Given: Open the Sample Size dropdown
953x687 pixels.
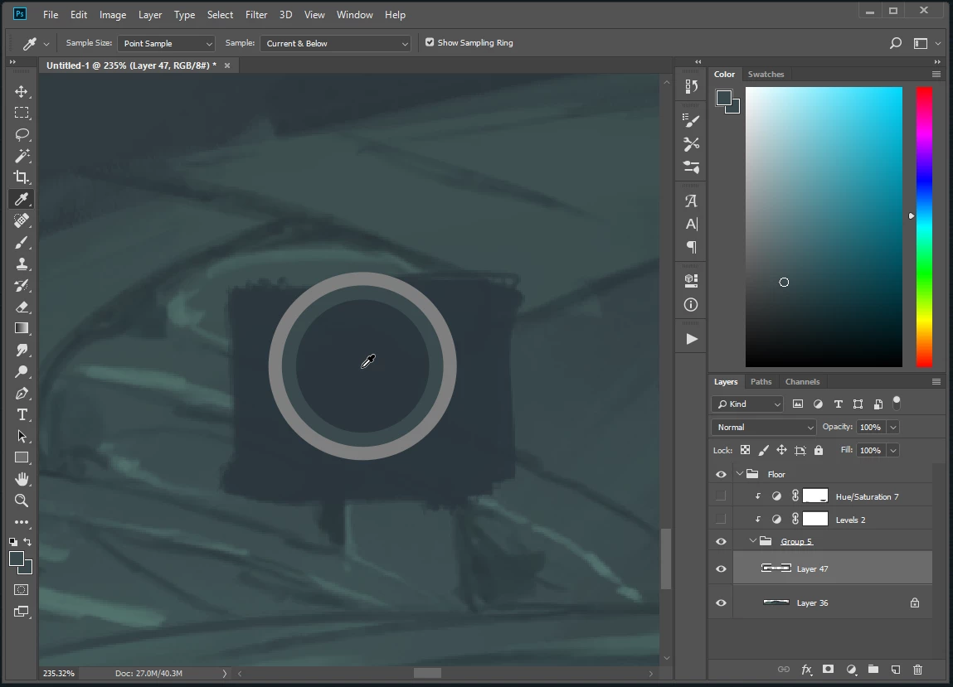Looking at the screenshot, I should [x=166, y=43].
